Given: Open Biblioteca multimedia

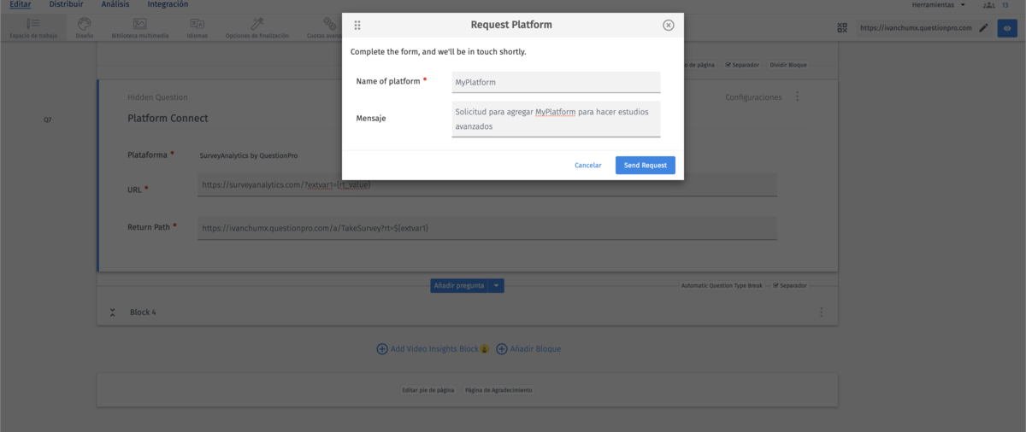Looking at the screenshot, I should 140,27.
